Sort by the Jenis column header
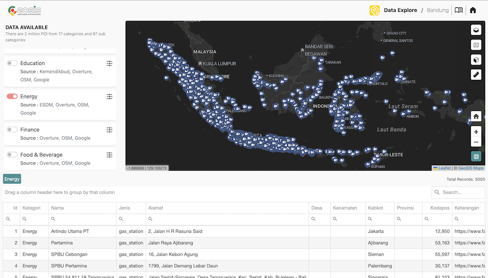The image size is (488, 278). pyautogui.click(x=131, y=208)
